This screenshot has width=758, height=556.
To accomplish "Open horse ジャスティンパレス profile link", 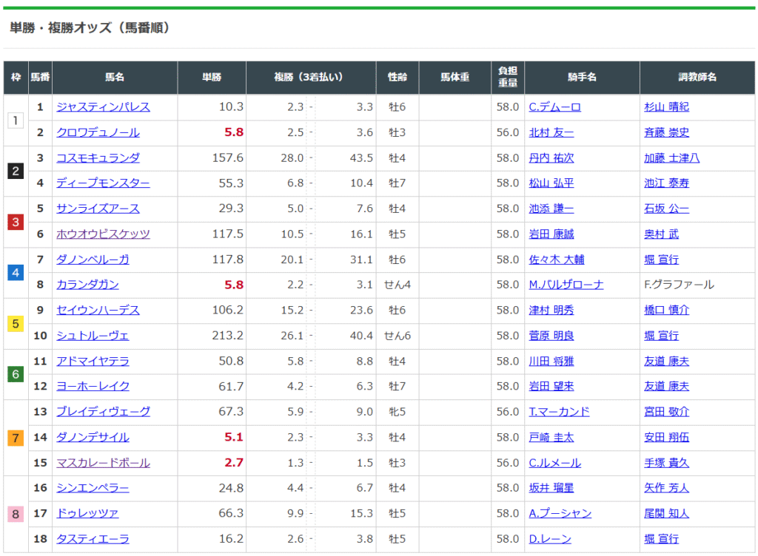I will pos(103,107).
